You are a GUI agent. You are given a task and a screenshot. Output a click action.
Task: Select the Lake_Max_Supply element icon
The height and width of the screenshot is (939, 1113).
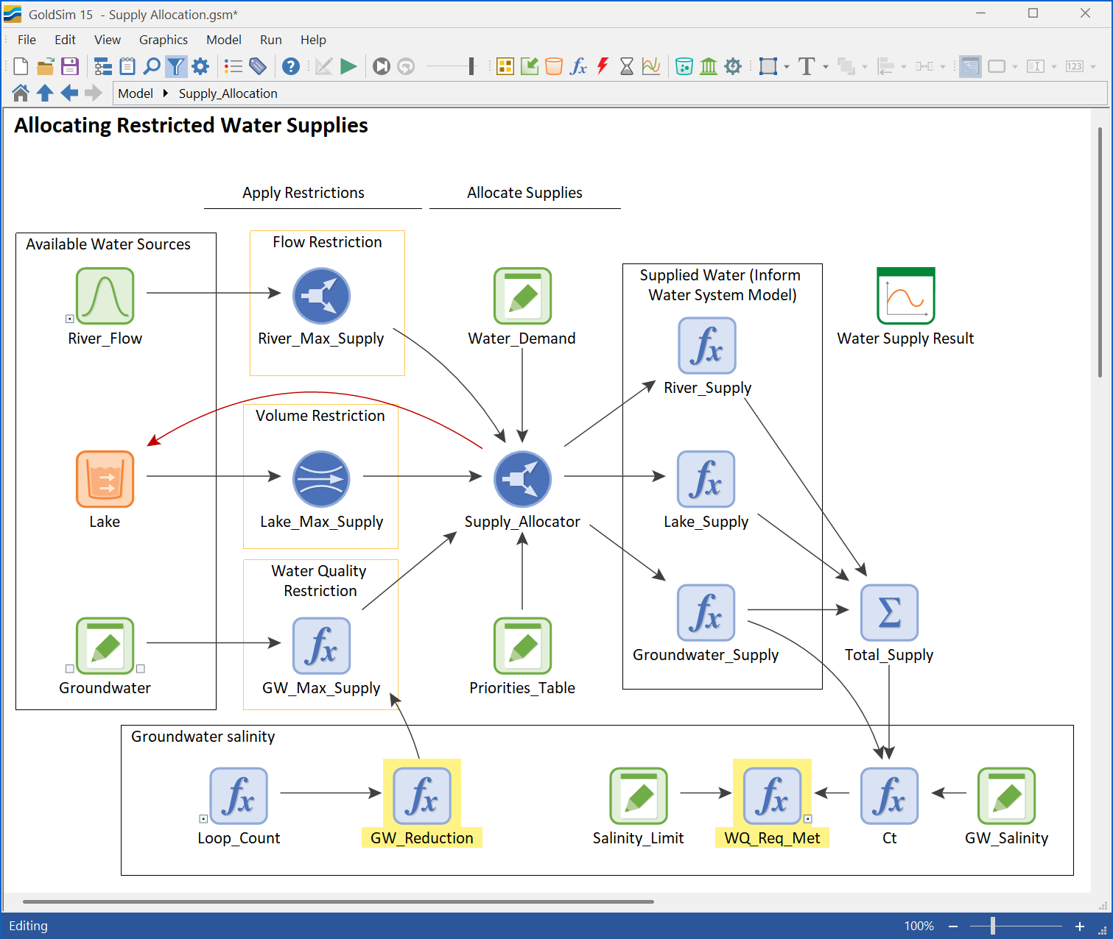coord(321,479)
